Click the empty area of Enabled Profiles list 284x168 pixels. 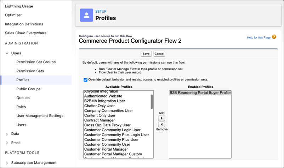coord(200,127)
